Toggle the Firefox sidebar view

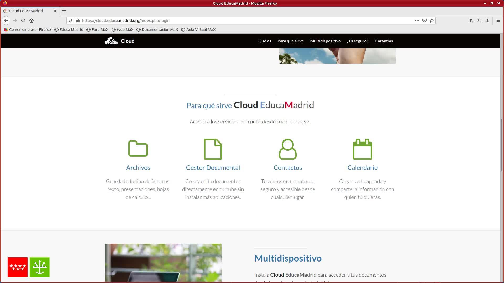pyautogui.click(x=479, y=20)
